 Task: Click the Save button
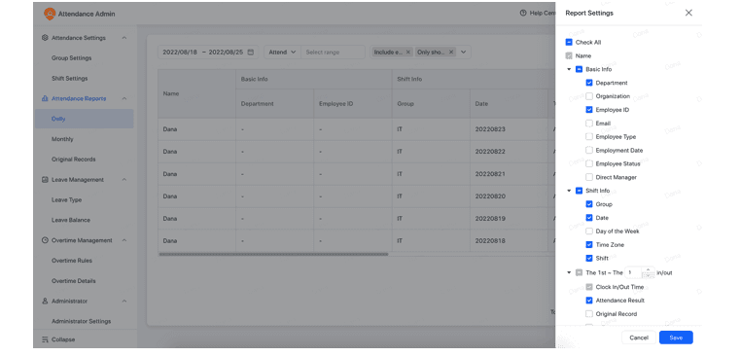coord(676,338)
